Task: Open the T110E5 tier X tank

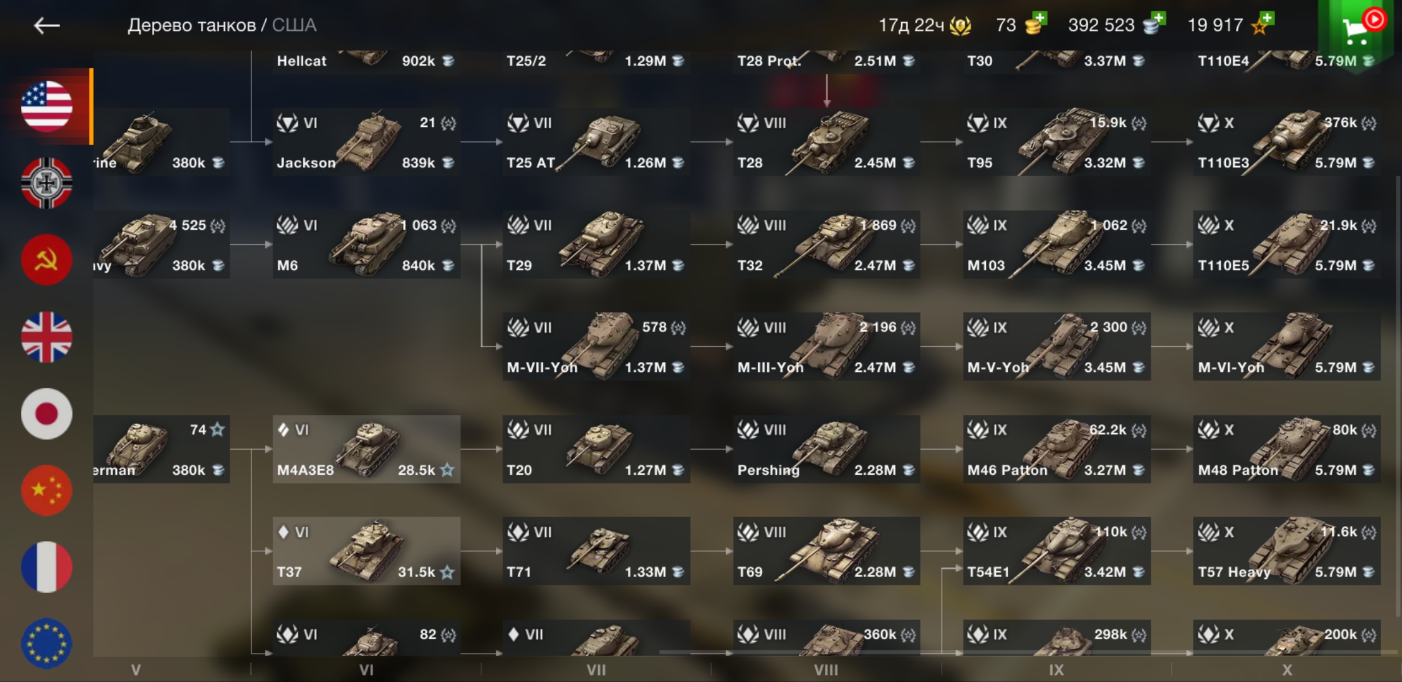Action: [x=1286, y=244]
